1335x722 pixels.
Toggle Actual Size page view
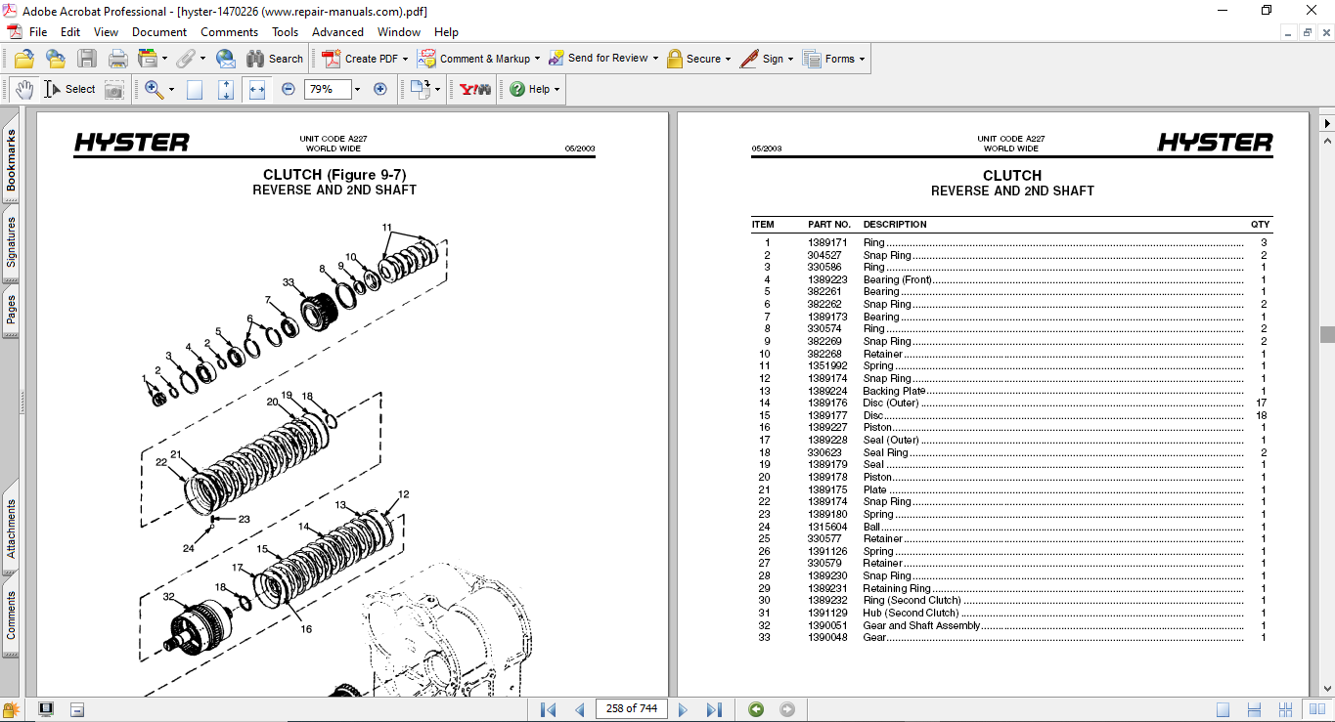point(195,89)
